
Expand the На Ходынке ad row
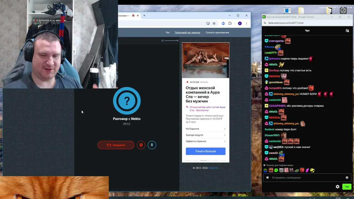pyautogui.click(x=205, y=129)
